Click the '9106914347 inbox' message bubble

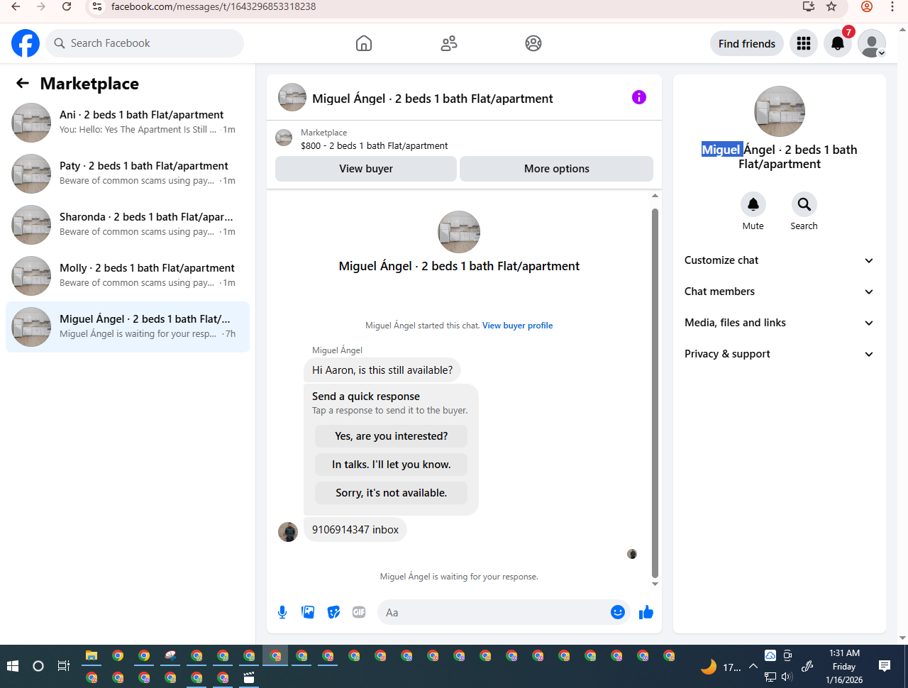(x=355, y=530)
